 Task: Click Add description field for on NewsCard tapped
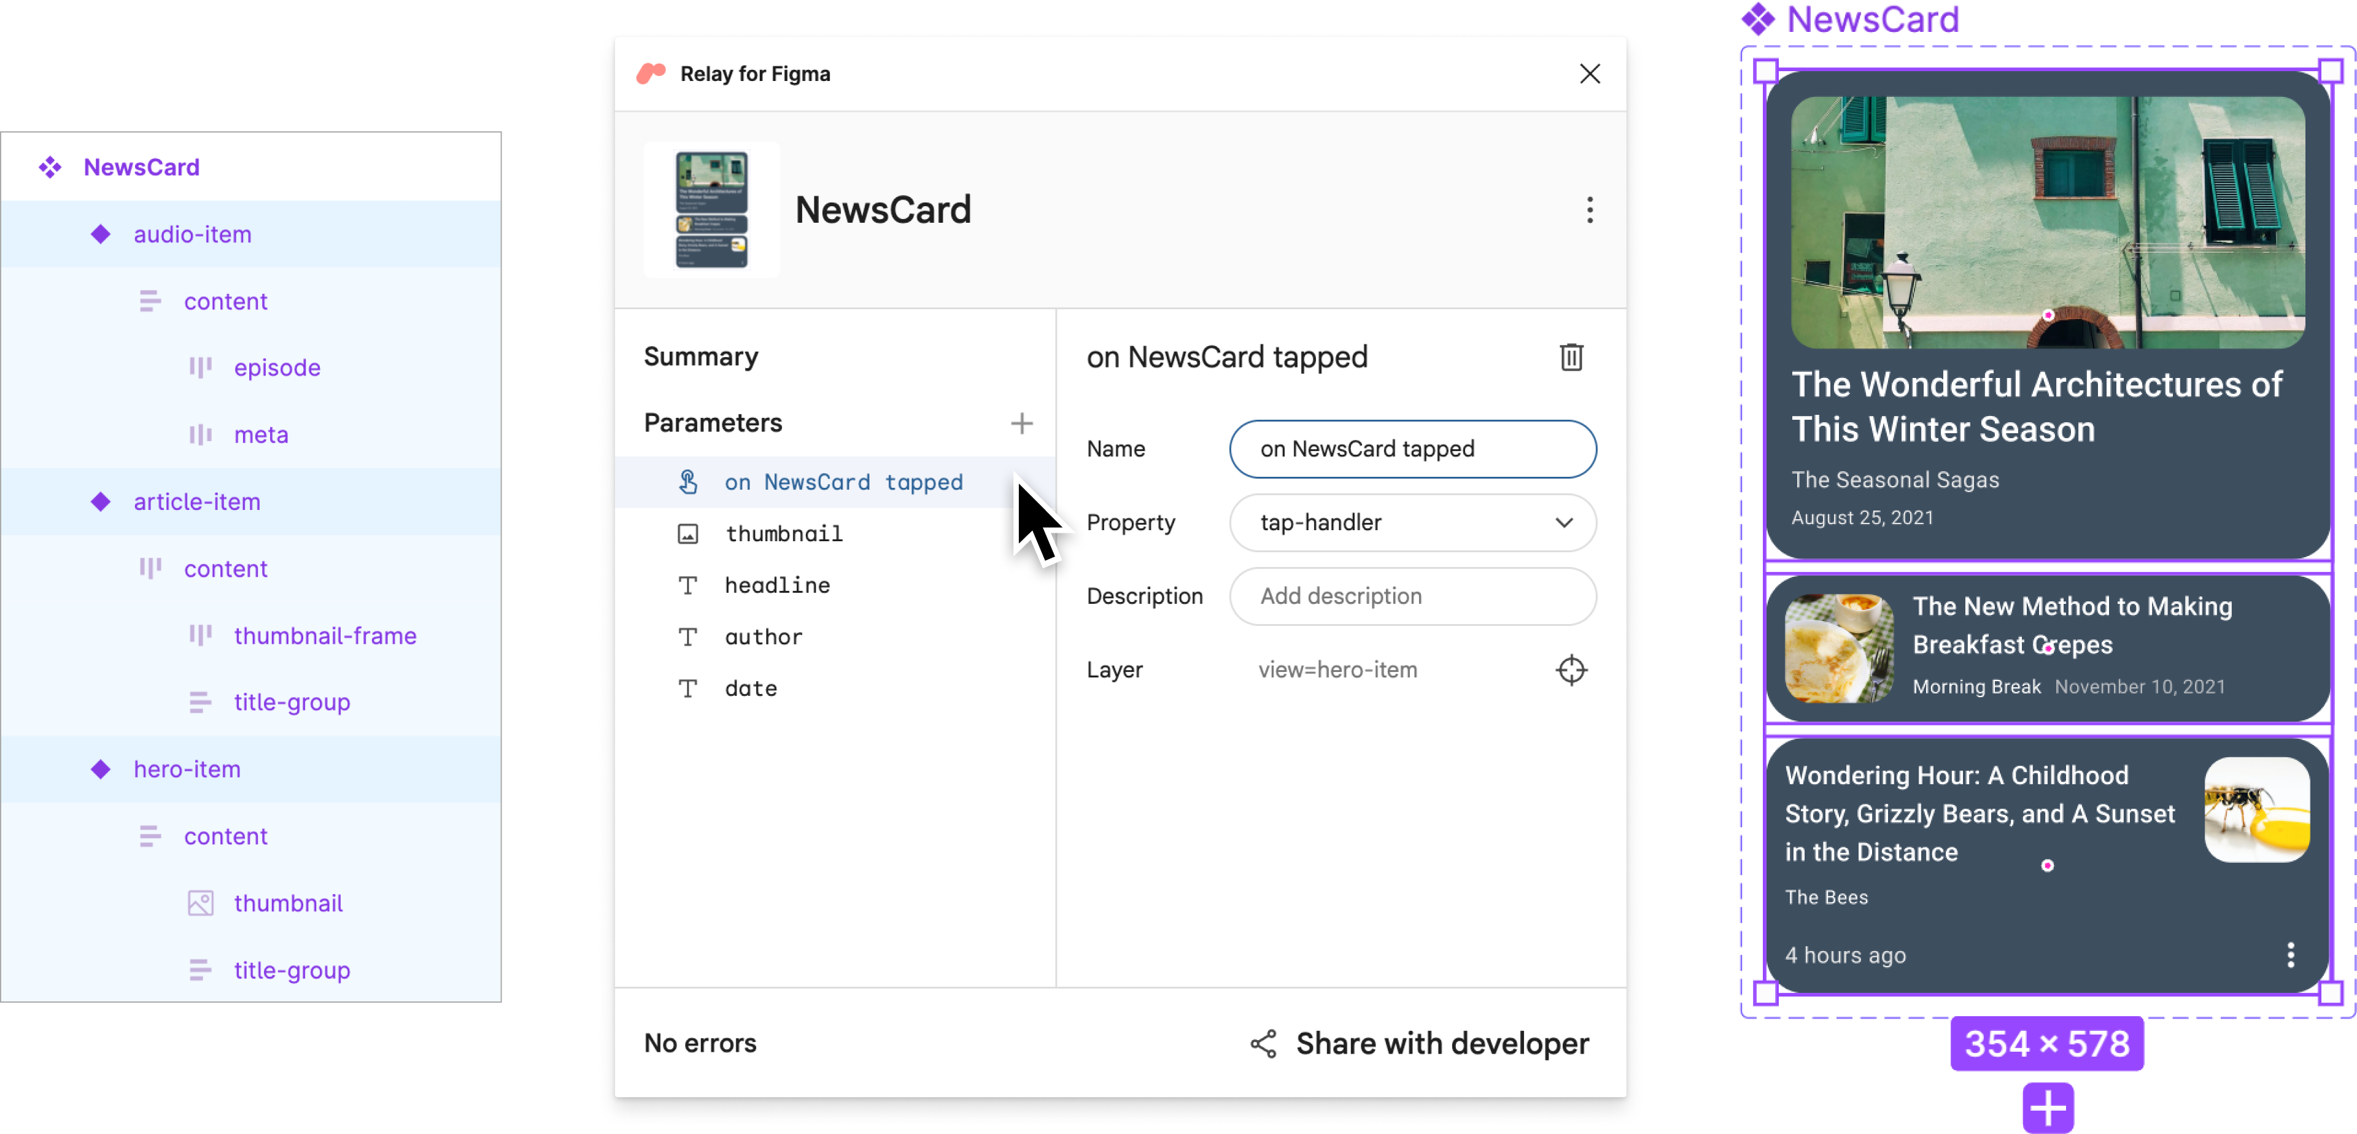pos(1412,596)
